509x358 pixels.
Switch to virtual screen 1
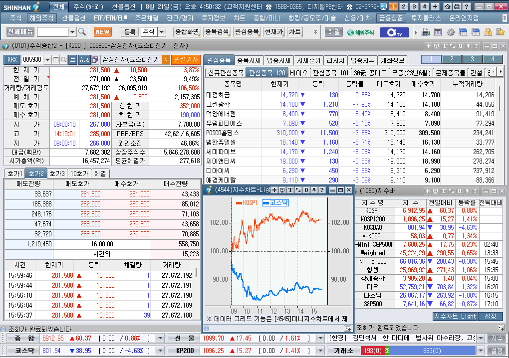[393, 6]
